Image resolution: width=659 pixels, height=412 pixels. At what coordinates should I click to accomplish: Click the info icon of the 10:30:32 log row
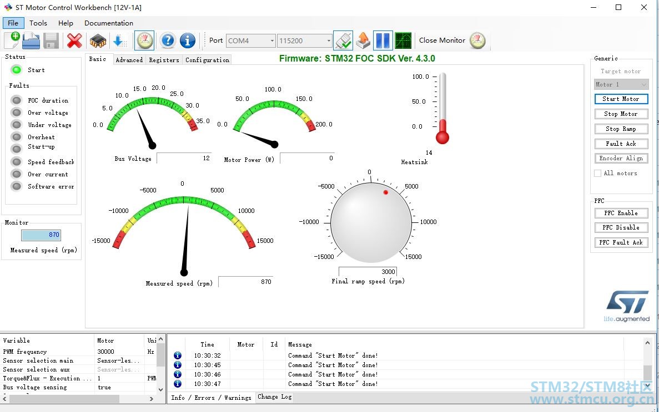[x=178, y=355]
